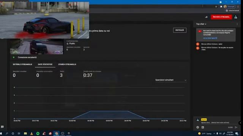Image resolution: width=243 pixels, height=136 pixels.
Task: Switch to Setările streamului tab
Action: (x=22, y=64)
